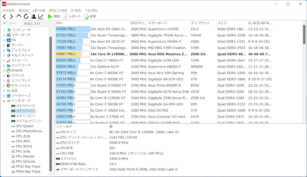Select the データベース tree icon
Image resolution: width=307 pixels, height=177 pixels.
tap(8, 96)
